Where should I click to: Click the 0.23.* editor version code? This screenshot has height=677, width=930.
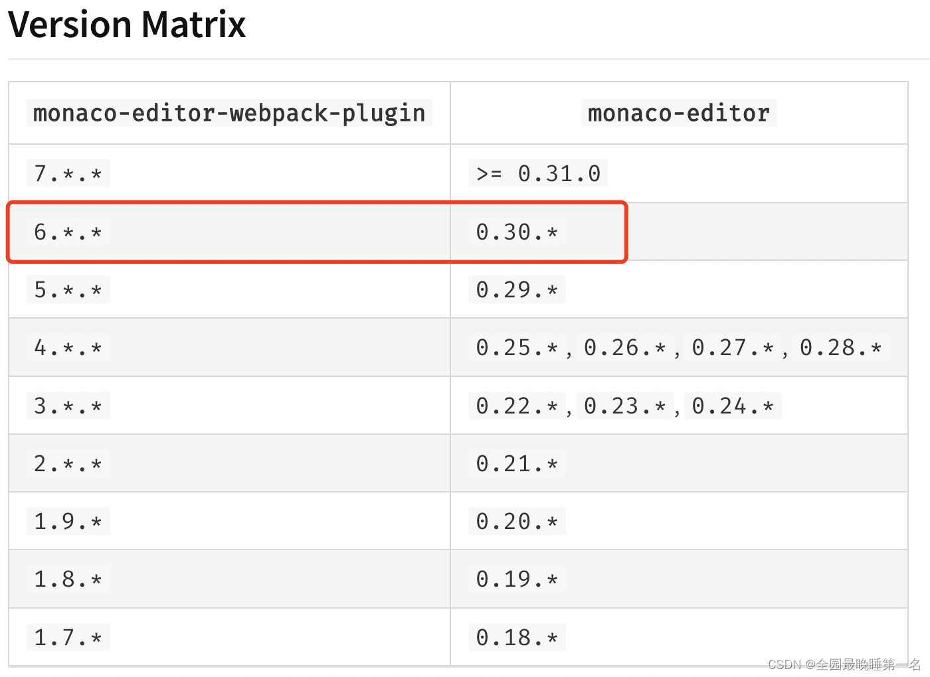[x=624, y=406]
